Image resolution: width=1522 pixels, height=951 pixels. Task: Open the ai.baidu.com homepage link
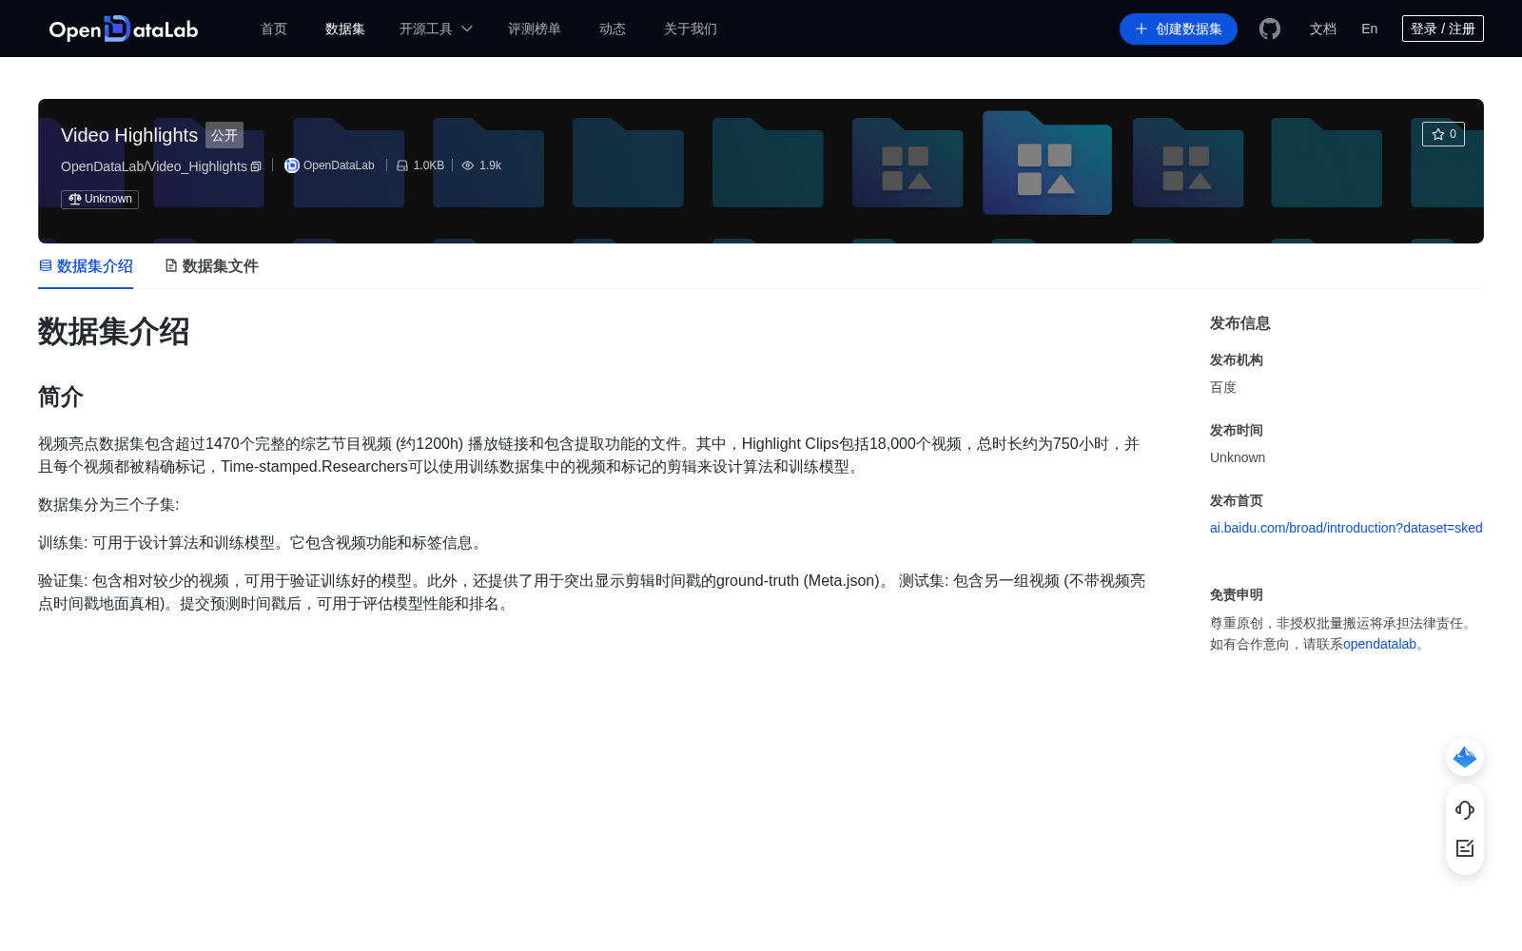click(x=1346, y=528)
